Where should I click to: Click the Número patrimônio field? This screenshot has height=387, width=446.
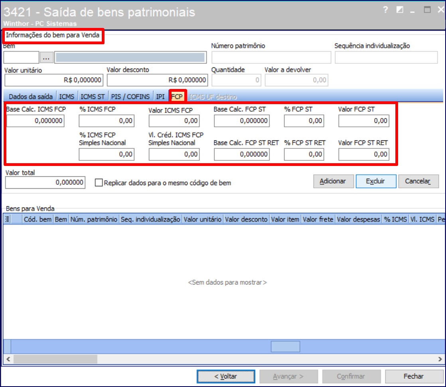(x=271, y=57)
